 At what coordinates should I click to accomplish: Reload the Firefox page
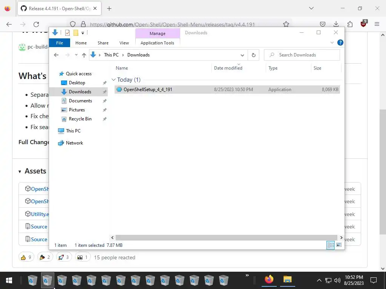pyautogui.click(x=36, y=24)
